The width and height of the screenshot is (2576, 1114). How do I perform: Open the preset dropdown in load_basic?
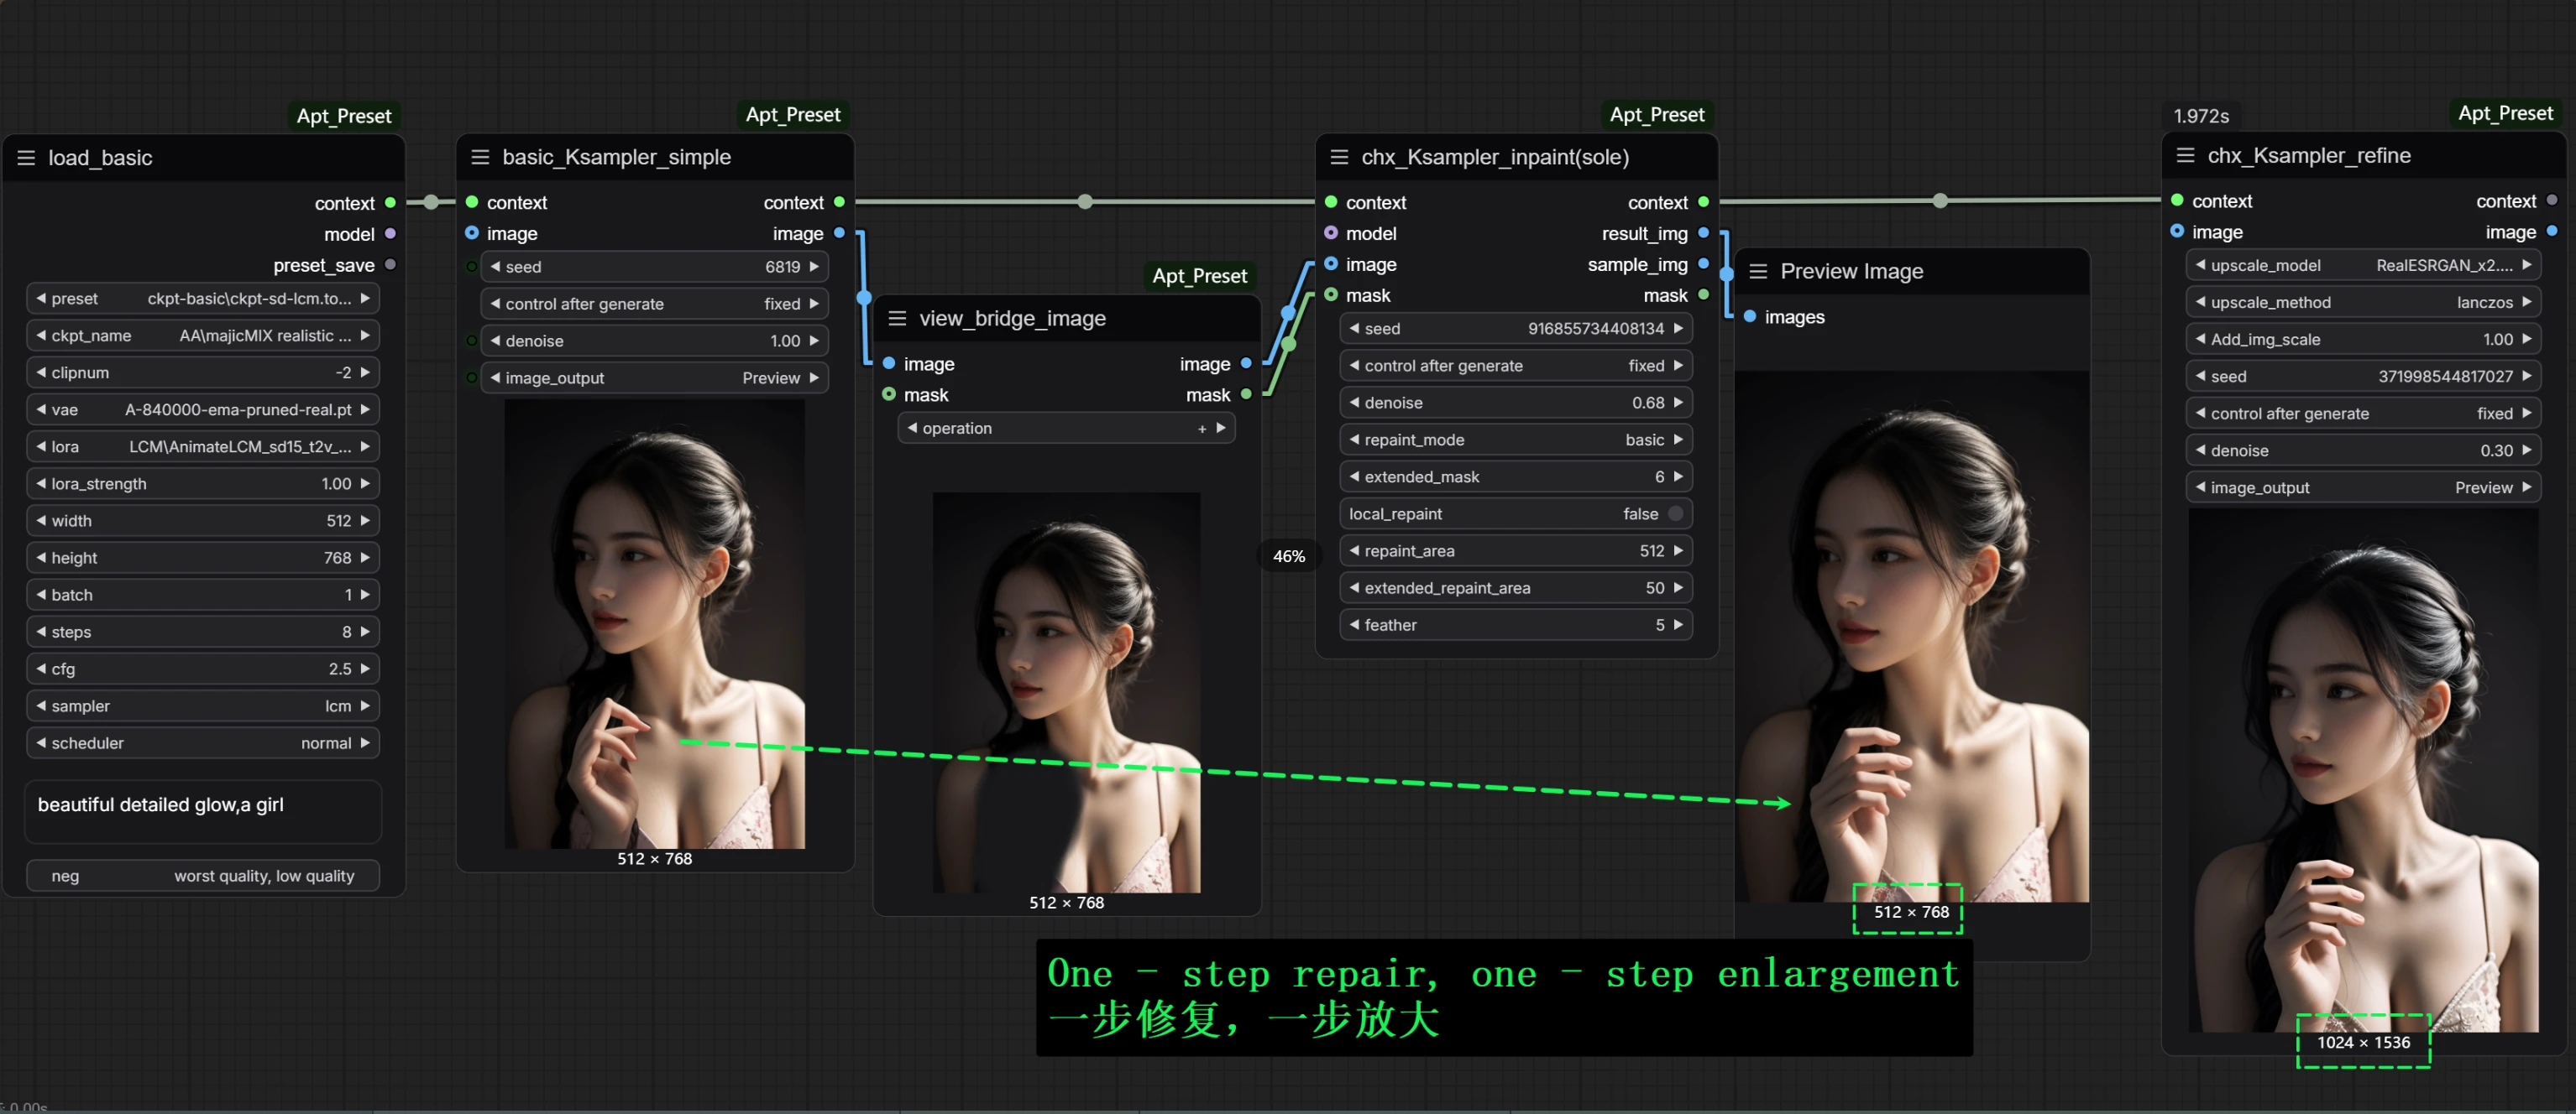click(203, 299)
